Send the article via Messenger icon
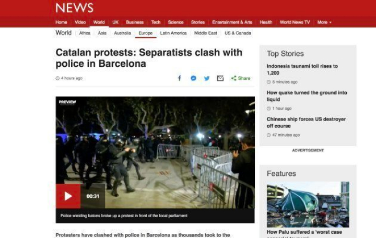This screenshot has width=376, height=238. tap(194, 78)
